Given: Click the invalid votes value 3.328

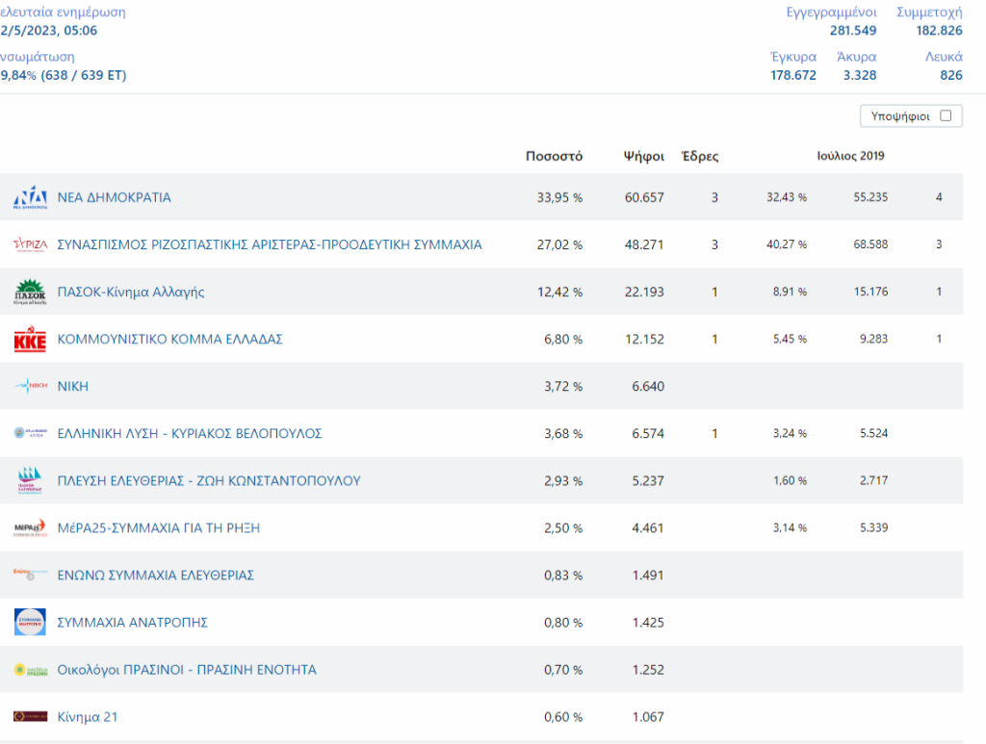Looking at the screenshot, I should 860,75.
